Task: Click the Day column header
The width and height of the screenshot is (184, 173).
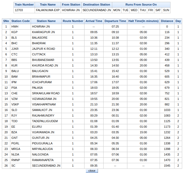Action: [178, 21]
